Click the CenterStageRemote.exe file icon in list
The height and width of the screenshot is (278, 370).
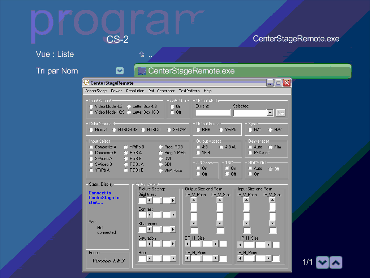coord(142,71)
